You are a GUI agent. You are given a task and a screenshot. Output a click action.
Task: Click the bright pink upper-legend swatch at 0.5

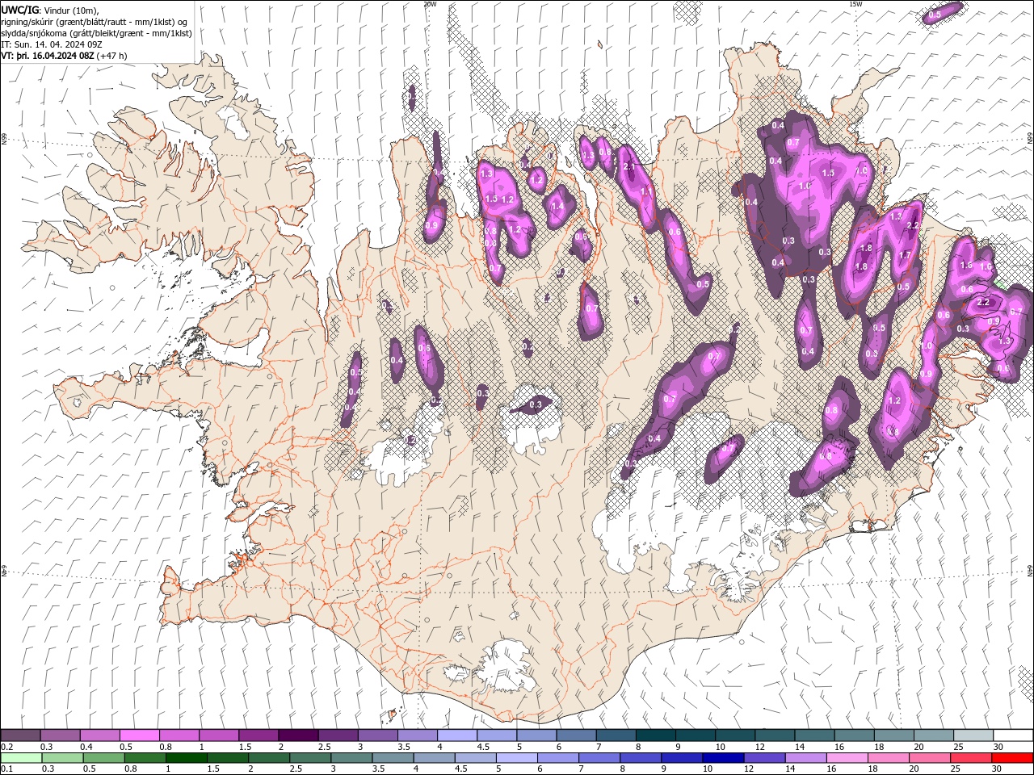pos(139,735)
